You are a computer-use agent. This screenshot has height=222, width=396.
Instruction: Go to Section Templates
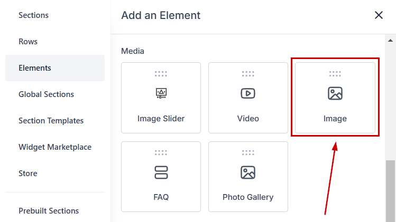click(51, 121)
